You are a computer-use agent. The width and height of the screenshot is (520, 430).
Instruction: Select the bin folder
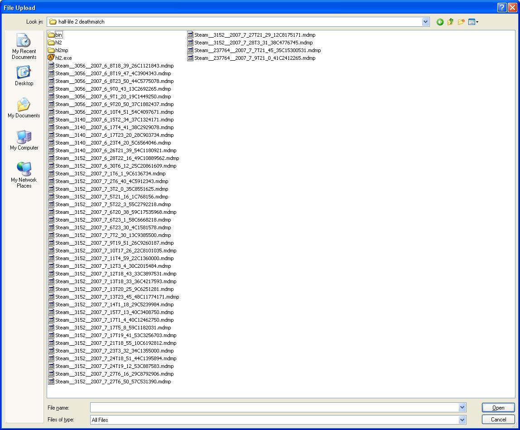[58, 35]
